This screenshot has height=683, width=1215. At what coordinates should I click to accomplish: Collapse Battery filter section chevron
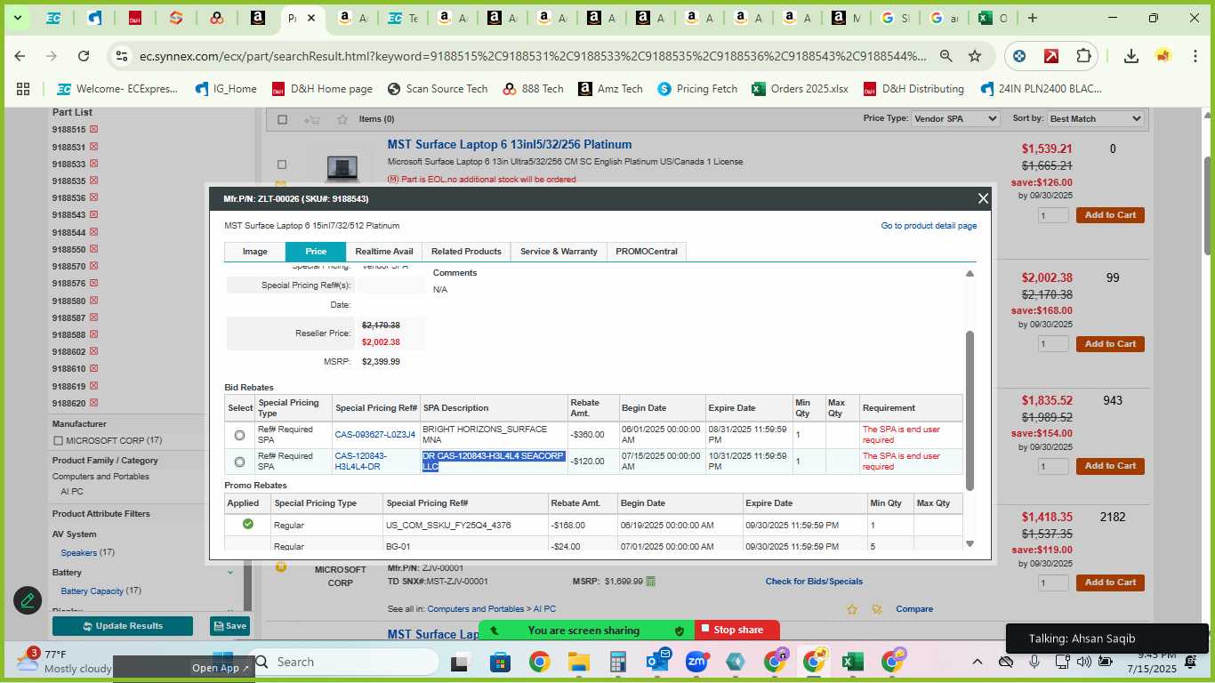230,573
